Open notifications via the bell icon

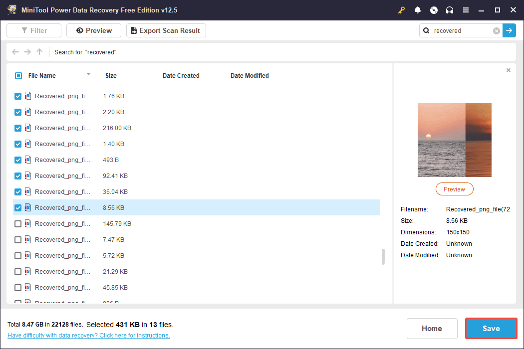tap(418, 10)
